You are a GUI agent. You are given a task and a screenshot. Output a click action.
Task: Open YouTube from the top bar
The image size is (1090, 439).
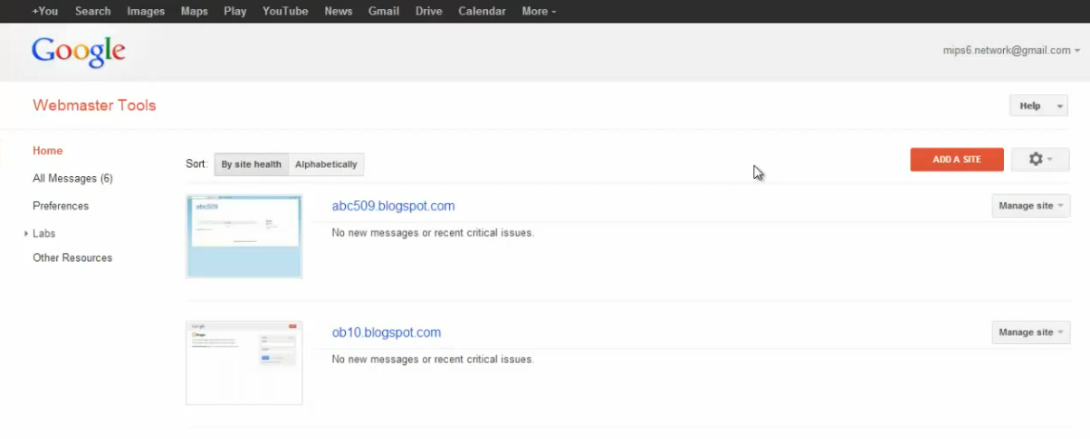pos(285,11)
